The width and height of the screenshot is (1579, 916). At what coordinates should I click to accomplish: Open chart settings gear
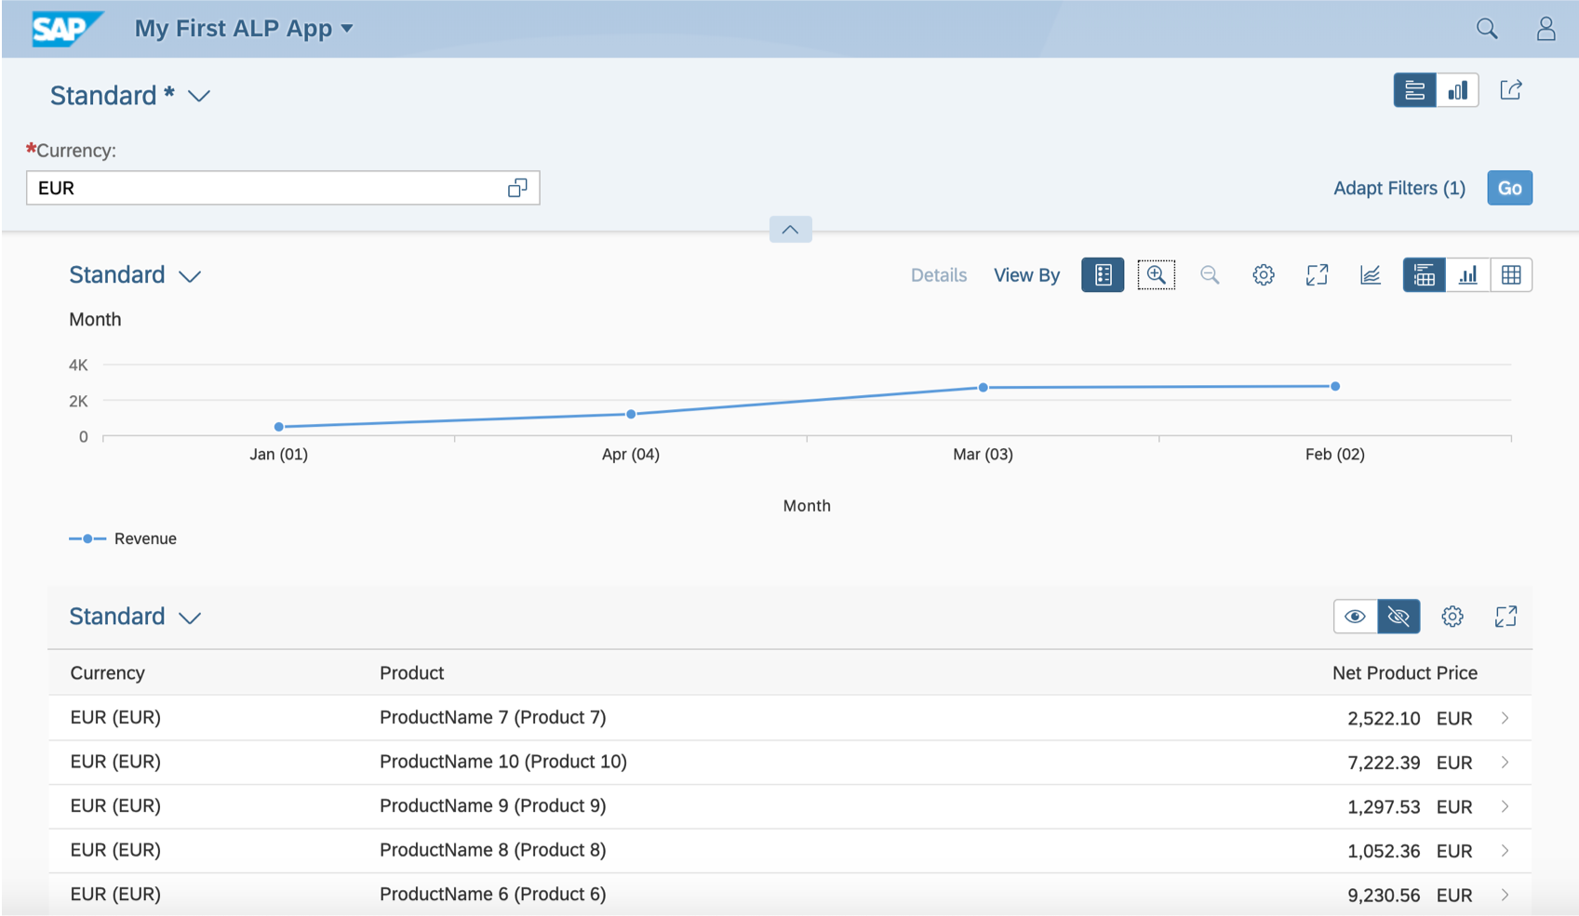[x=1263, y=275]
